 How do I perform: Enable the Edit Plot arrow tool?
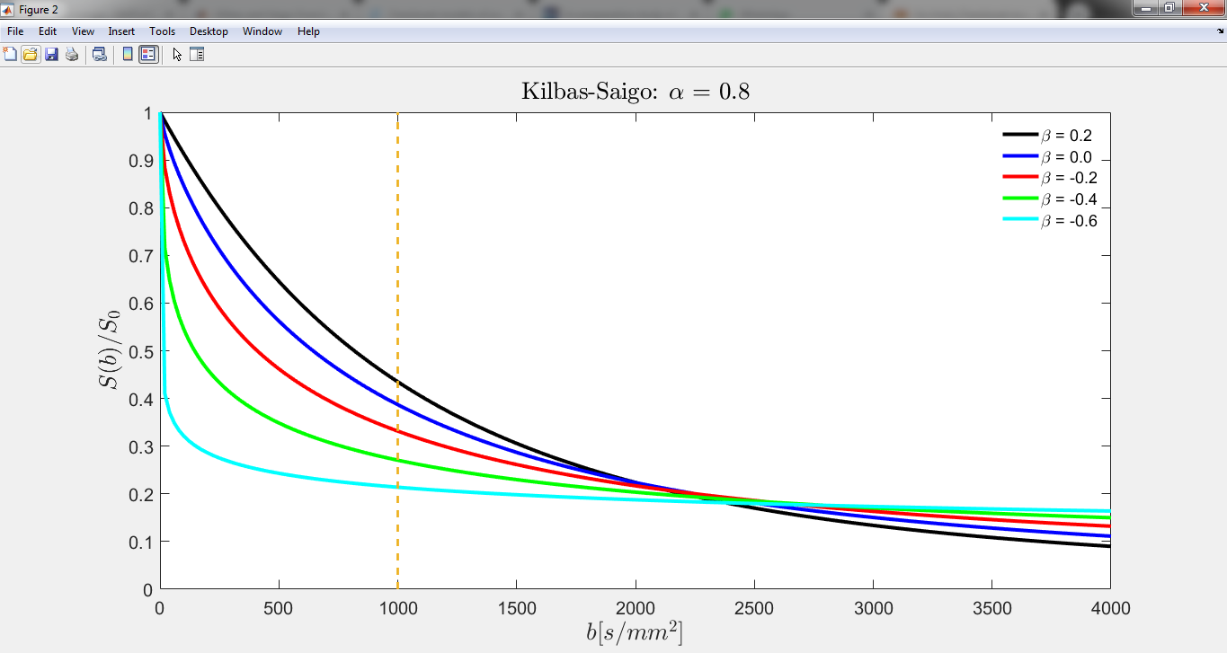177,54
